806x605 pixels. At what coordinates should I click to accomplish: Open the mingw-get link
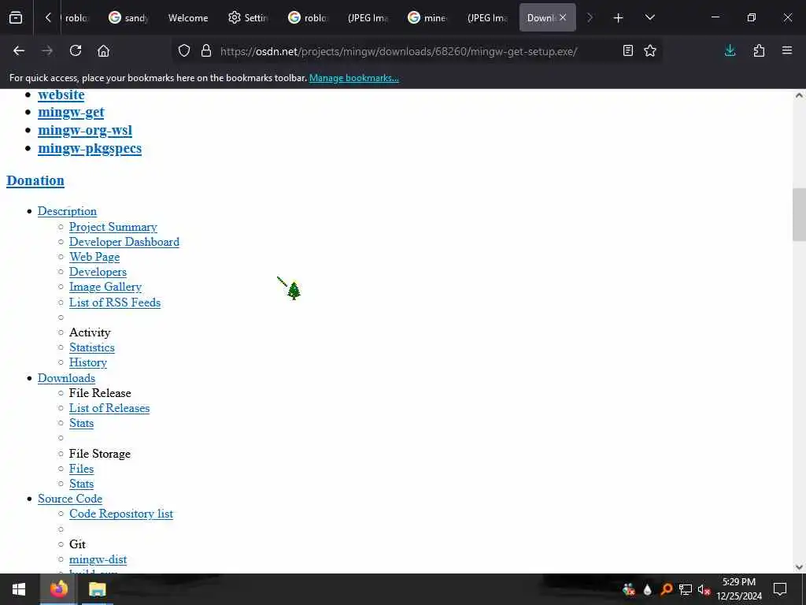click(x=71, y=113)
